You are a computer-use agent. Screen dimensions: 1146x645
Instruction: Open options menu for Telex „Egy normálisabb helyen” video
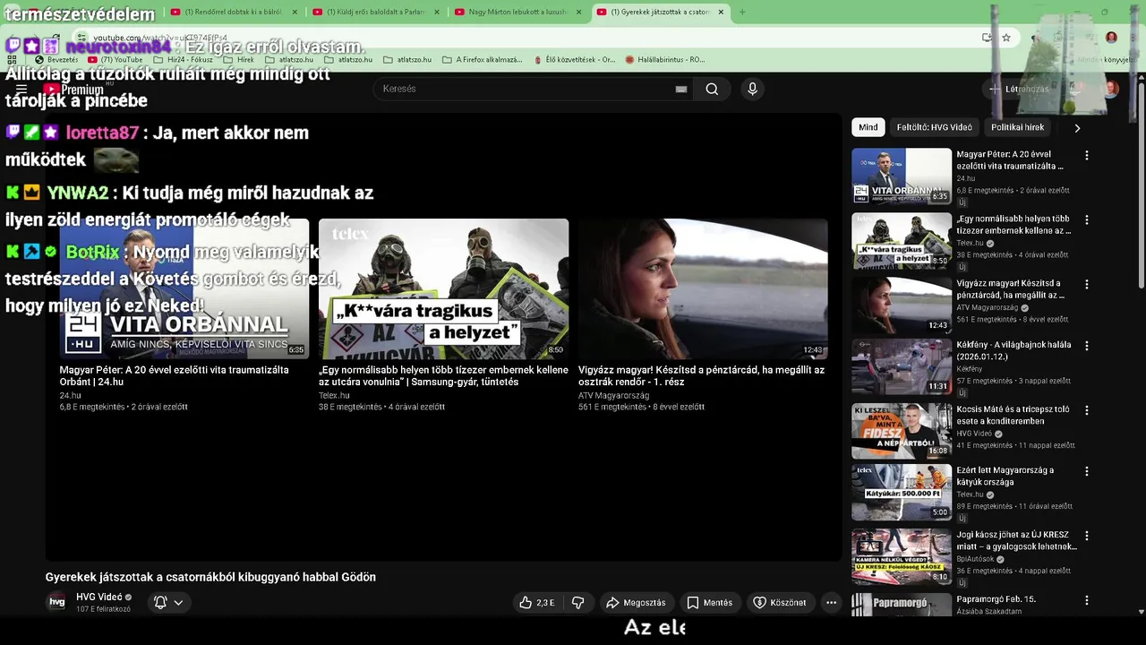pyautogui.click(x=1087, y=219)
